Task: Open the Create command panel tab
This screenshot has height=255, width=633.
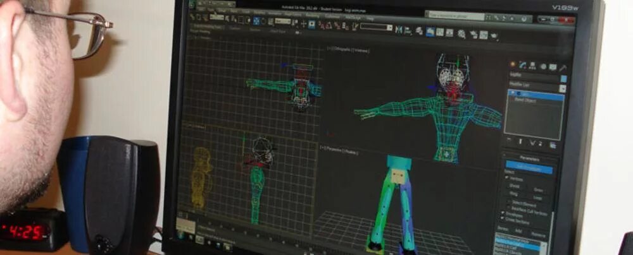Action: (x=513, y=65)
